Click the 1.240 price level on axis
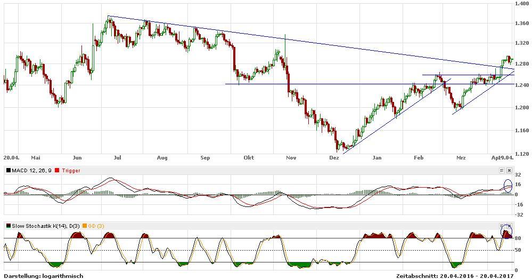Image resolution: width=532 pixels, height=279 pixels. [522, 85]
